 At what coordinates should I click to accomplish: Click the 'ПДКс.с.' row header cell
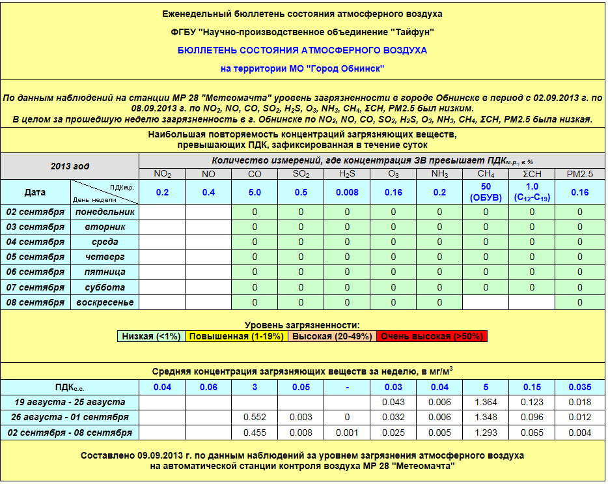[70, 387]
